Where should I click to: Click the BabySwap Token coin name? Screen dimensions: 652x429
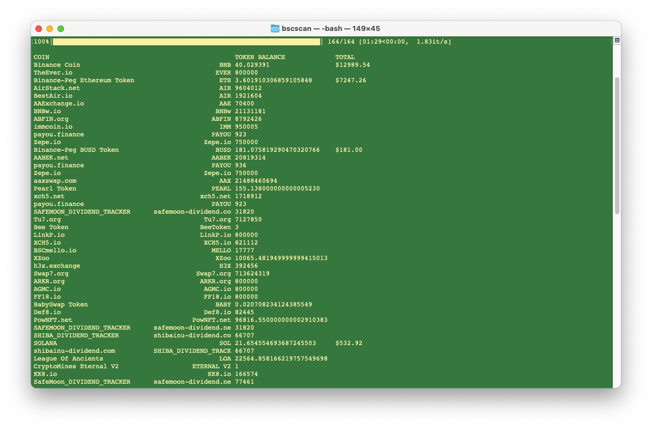click(x=61, y=305)
